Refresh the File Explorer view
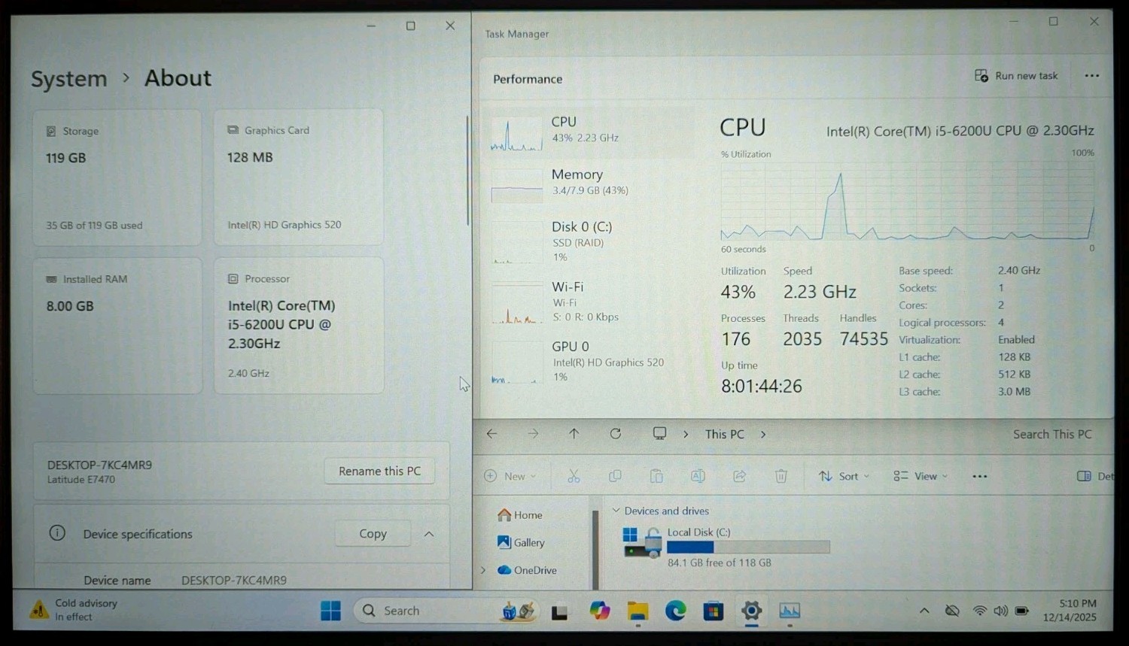The width and height of the screenshot is (1129, 646). click(x=616, y=434)
